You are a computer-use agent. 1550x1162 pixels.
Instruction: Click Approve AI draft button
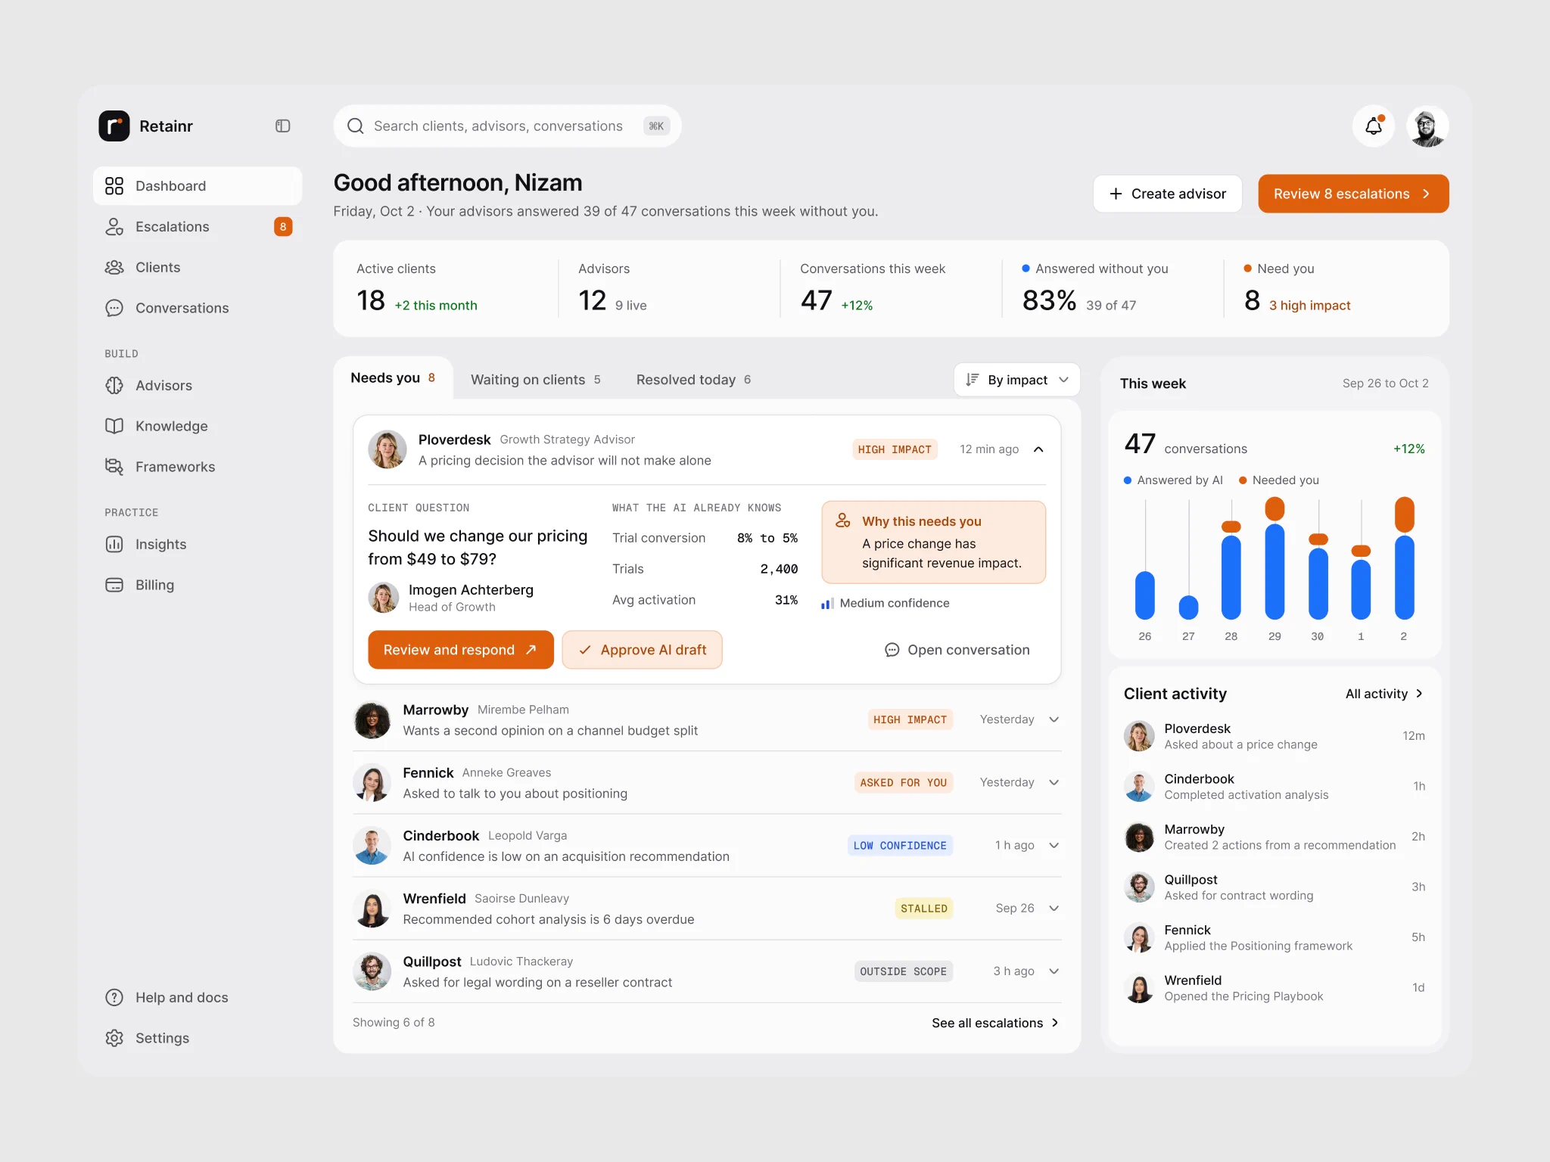[x=643, y=650]
